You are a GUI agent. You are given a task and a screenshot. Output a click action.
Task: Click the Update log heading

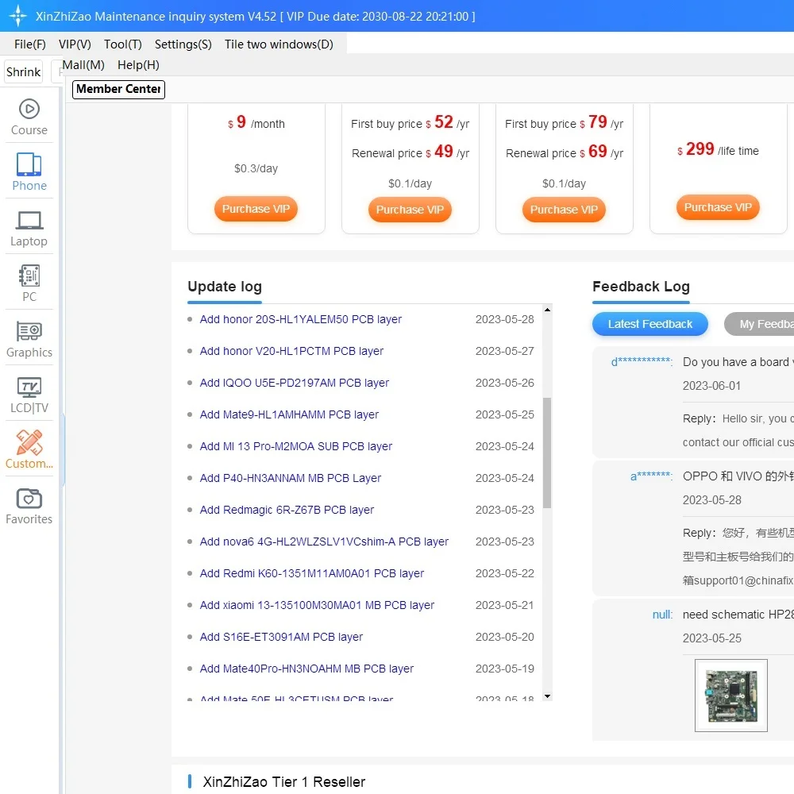(225, 287)
